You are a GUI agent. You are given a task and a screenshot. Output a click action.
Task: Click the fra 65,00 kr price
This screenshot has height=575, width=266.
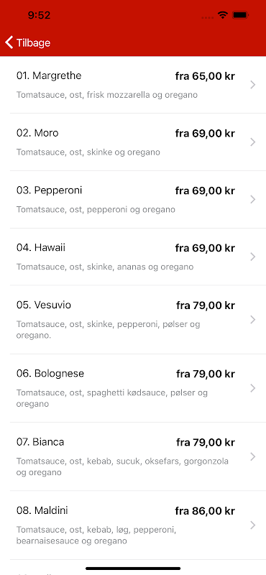tap(205, 76)
